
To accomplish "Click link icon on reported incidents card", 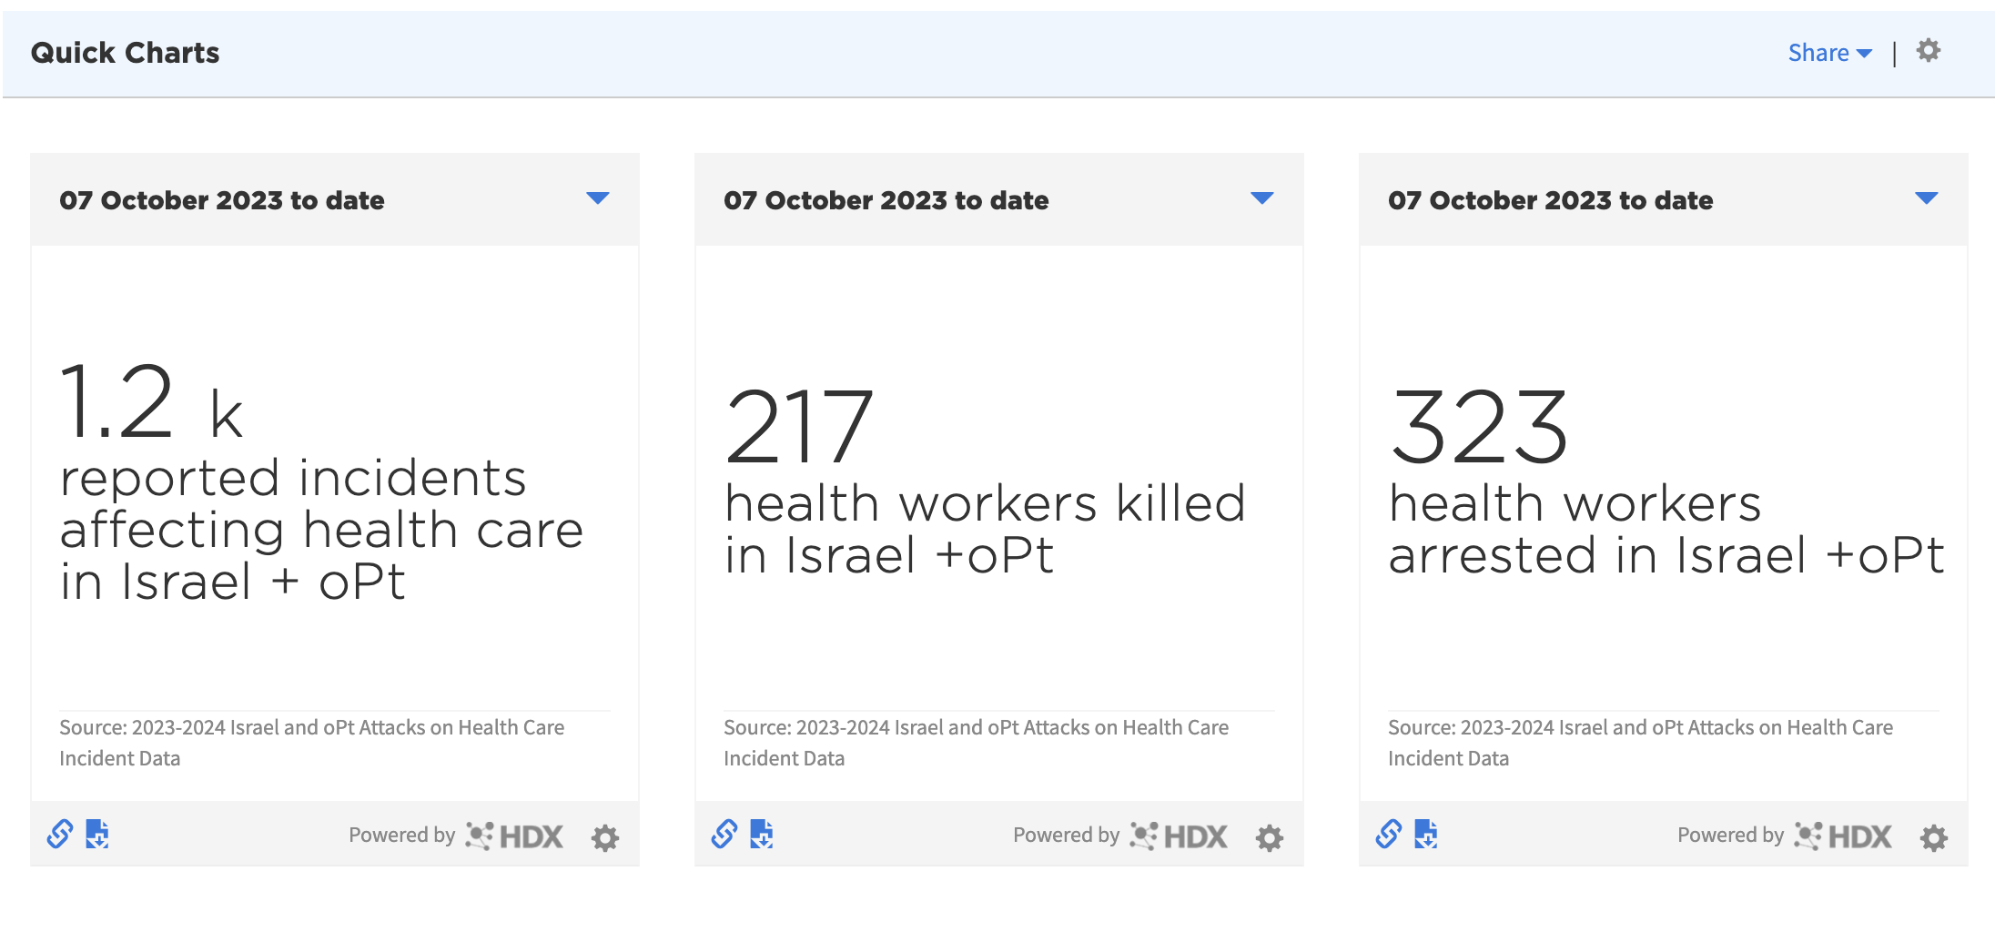I will point(60,834).
